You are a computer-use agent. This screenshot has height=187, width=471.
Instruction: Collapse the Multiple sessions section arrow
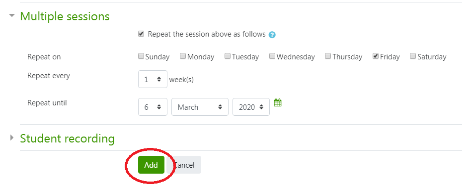pyautogui.click(x=12, y=15)
